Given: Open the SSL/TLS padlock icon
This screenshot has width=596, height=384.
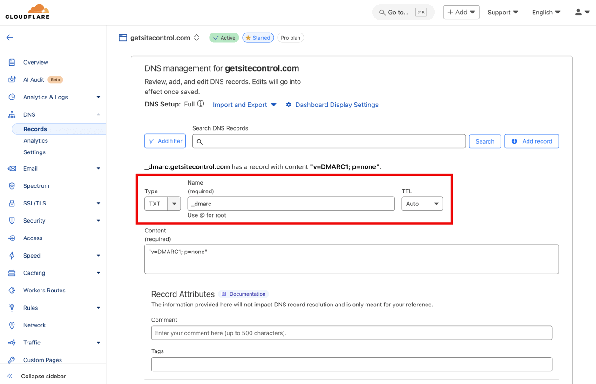Looking at the screenshot, I should tap(11, 203).
